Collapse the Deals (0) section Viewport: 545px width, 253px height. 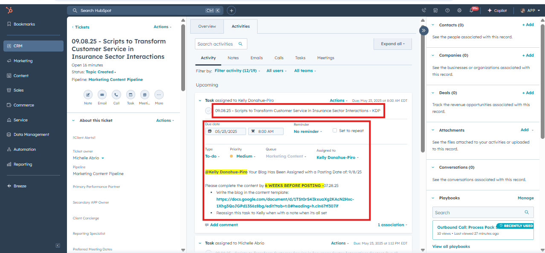[x=433, y=93]
